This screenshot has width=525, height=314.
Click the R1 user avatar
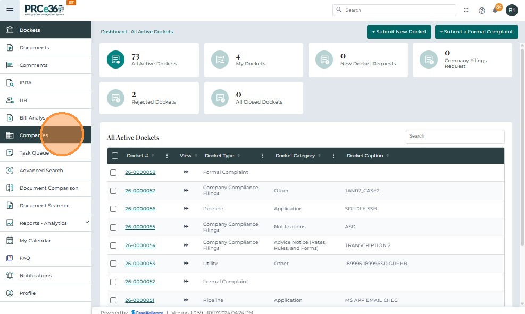[x=512, y=10]
